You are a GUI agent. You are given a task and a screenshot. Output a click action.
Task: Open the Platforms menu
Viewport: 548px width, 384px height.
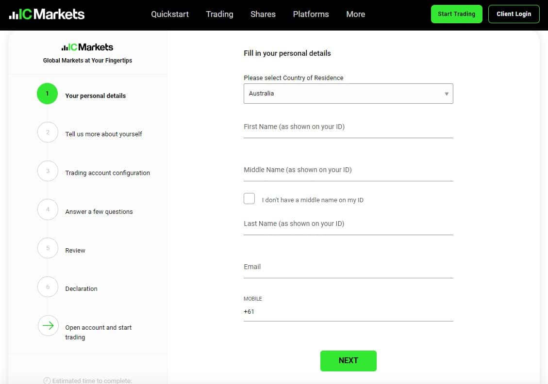tap(311, 15)
